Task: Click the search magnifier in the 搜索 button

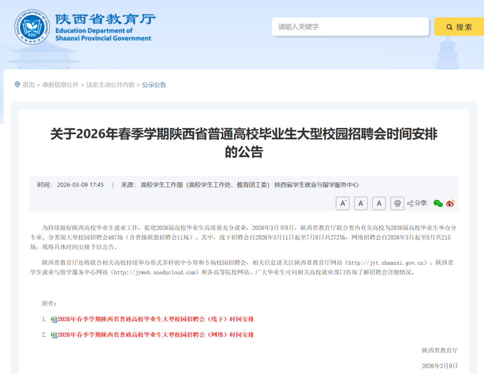Action: click(x=448, y=26)
